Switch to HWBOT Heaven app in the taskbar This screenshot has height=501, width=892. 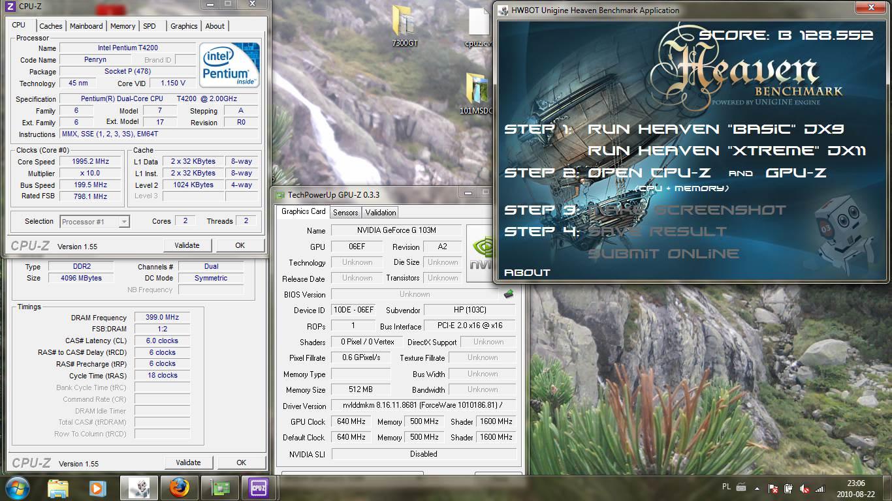coord(138,488)
